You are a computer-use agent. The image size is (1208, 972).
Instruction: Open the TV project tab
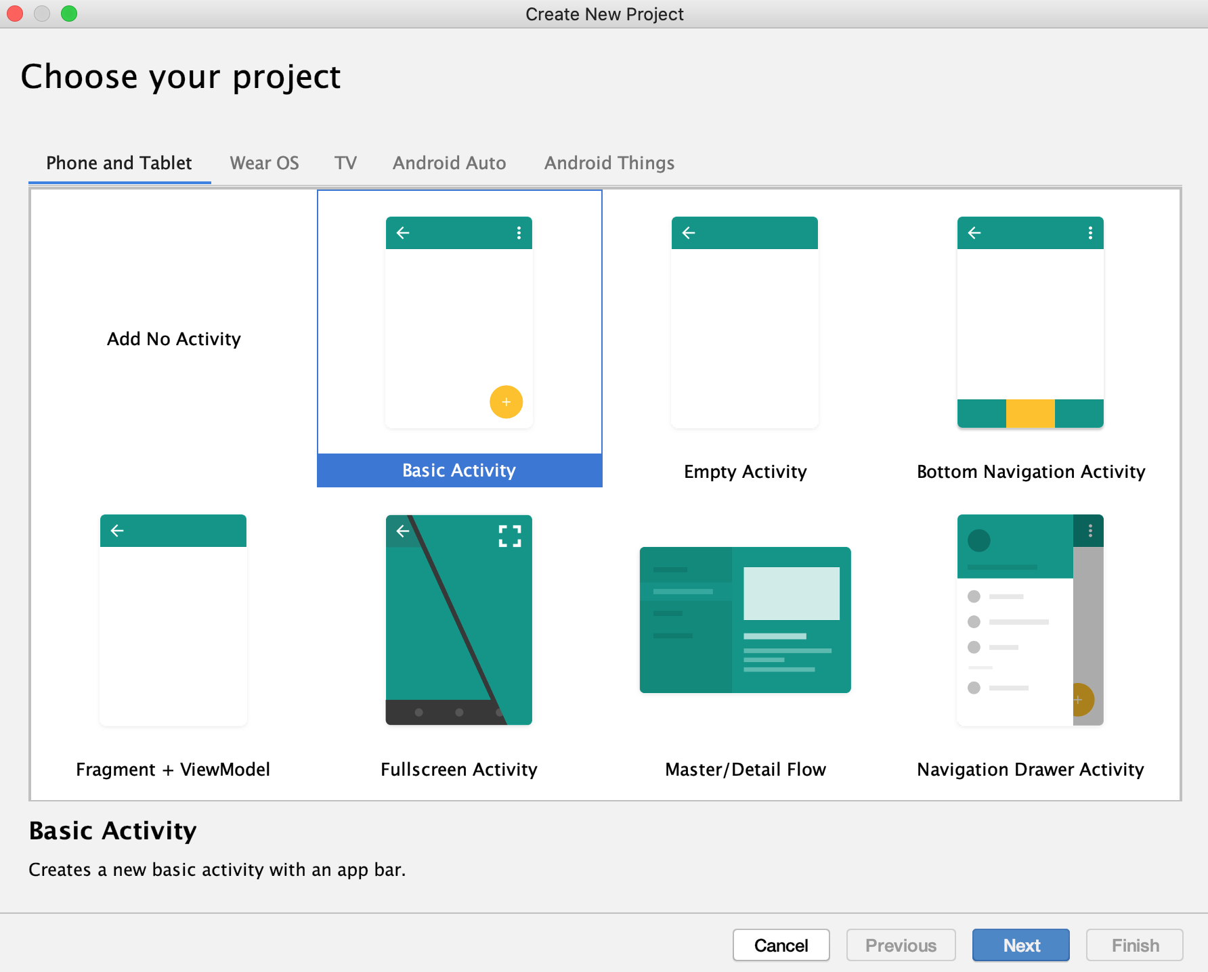[345, 162]
